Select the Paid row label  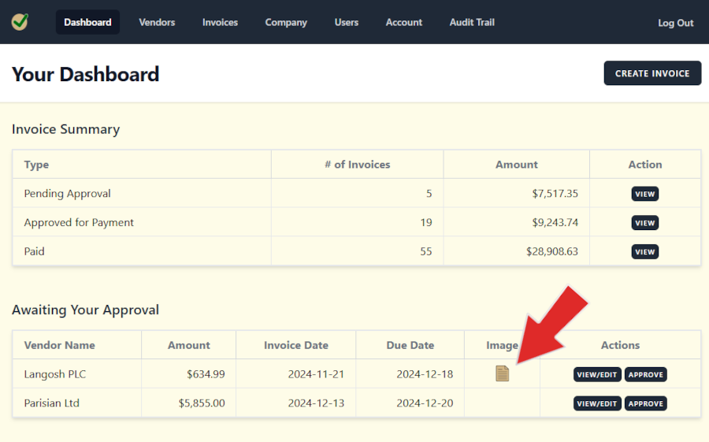click(35, 251)
